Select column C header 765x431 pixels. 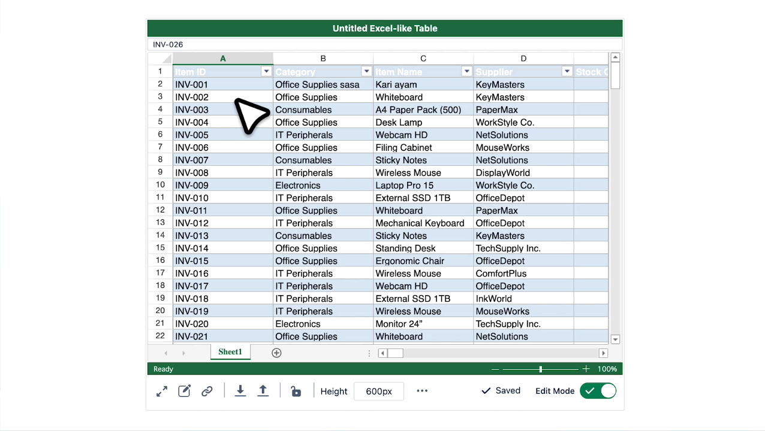click(423, 59)
